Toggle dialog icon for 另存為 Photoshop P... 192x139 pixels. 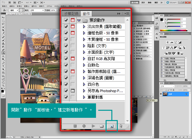(73, 91)
